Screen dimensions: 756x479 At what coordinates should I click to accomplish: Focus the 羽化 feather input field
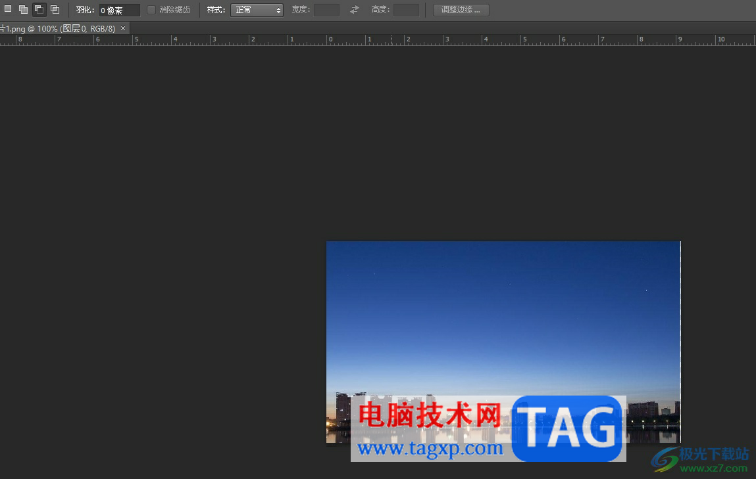[x=119, y=11]
